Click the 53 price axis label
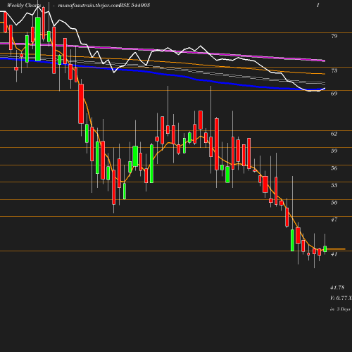This screenshot has height=352, width=352. (x=334, y=185)
